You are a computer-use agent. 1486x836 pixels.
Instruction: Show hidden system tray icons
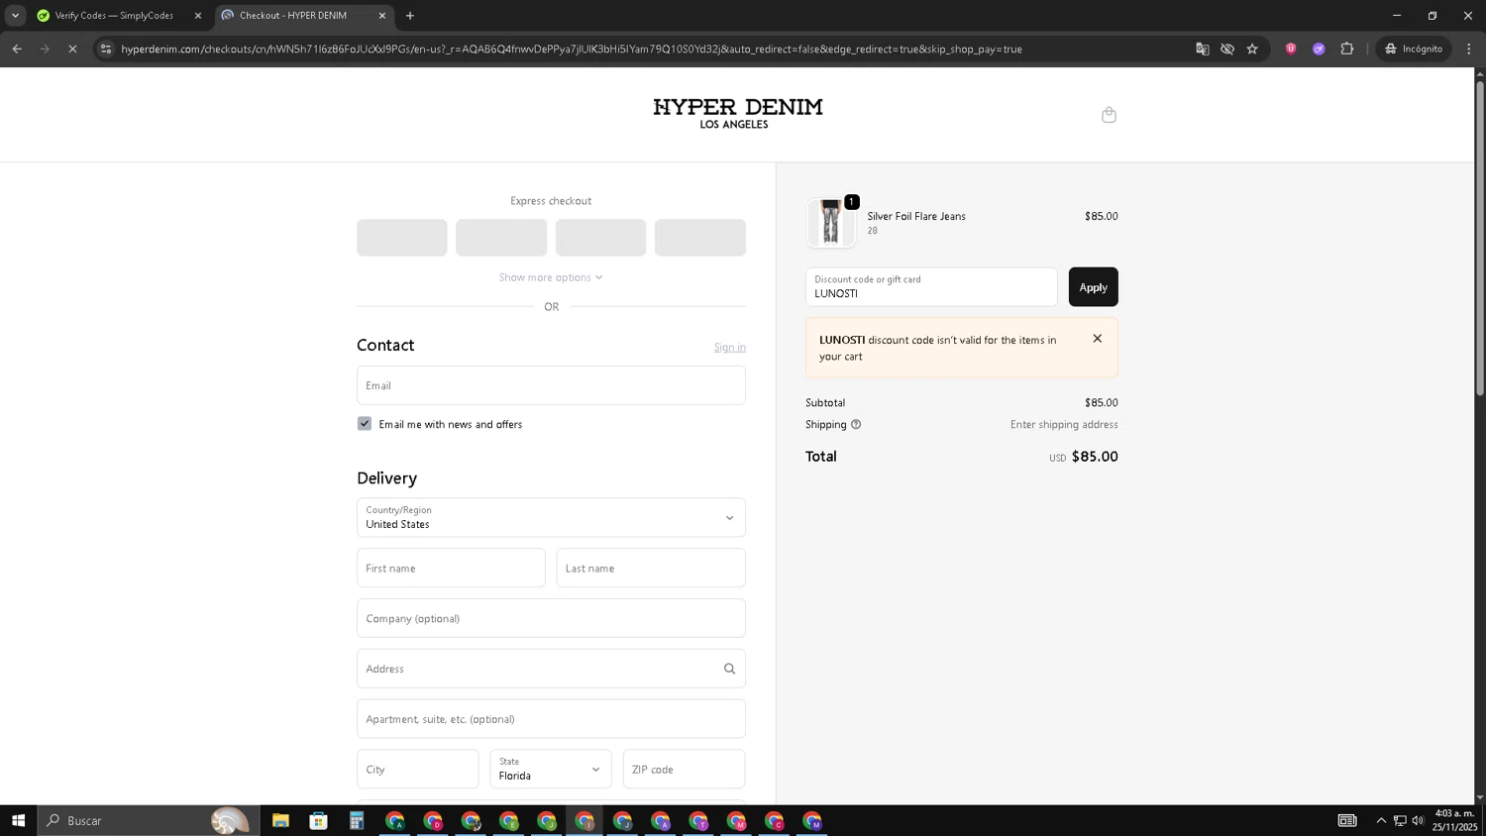pyautogui.click(x=1381, y=820)
